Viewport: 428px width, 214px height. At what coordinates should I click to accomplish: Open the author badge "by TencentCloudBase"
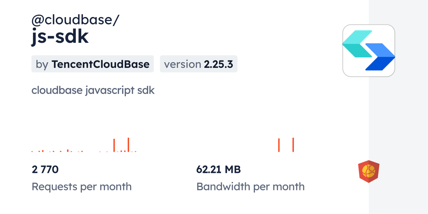(92, 64)
